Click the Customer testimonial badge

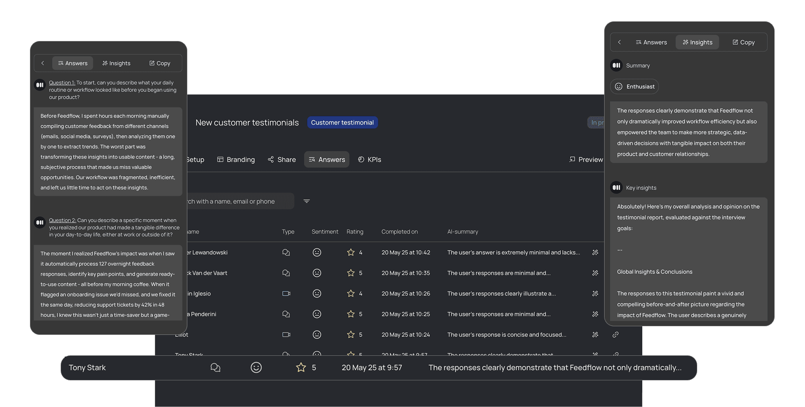342,123
